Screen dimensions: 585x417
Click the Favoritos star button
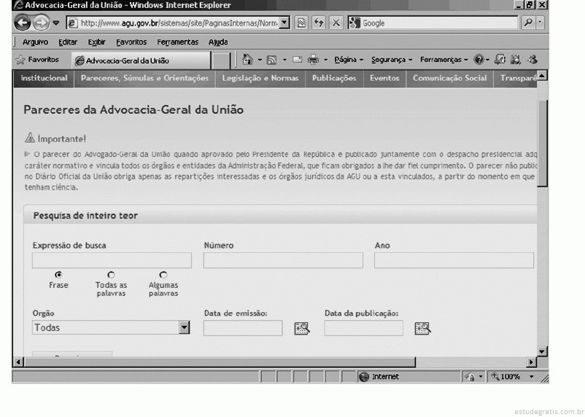tap(37, 60)
